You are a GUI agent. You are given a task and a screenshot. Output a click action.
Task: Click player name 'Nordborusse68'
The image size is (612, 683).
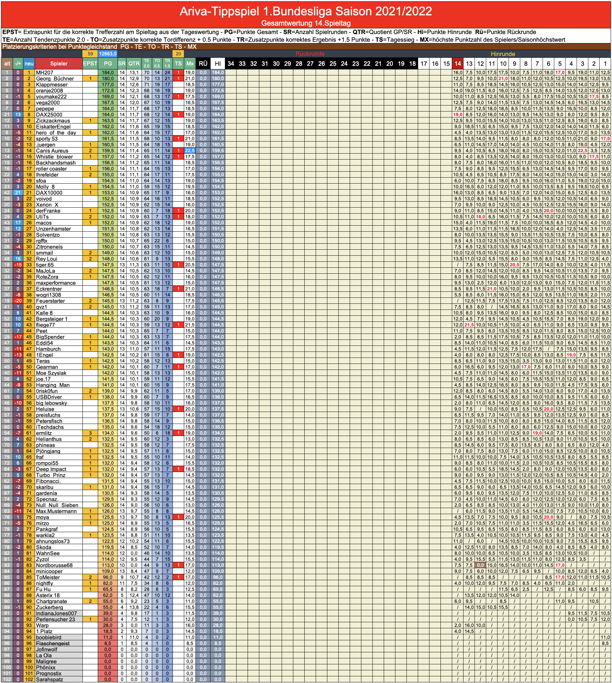click(x=54, y=565)
